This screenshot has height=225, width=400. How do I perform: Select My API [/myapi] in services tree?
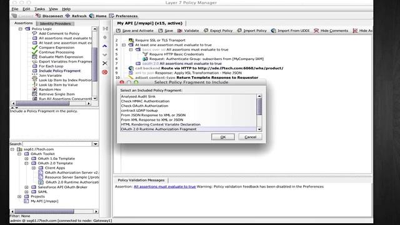[44, 201]
